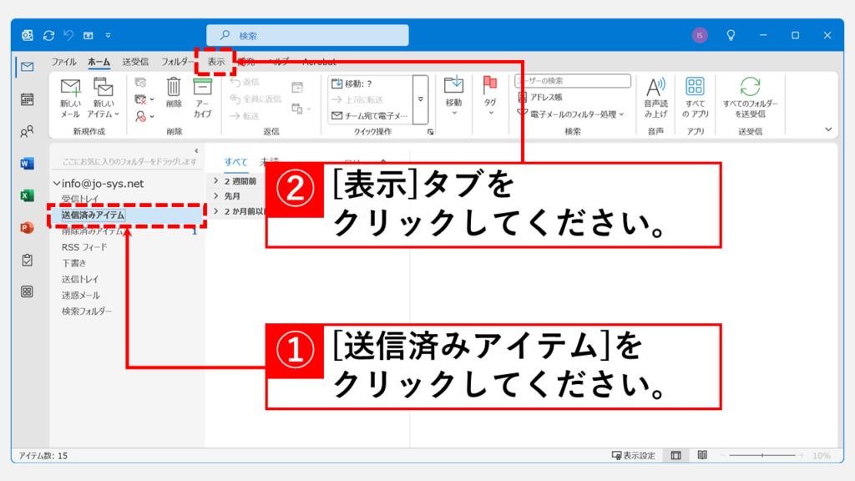
Task: Select the 送信トレイ folder
Action: pos(79,279)
